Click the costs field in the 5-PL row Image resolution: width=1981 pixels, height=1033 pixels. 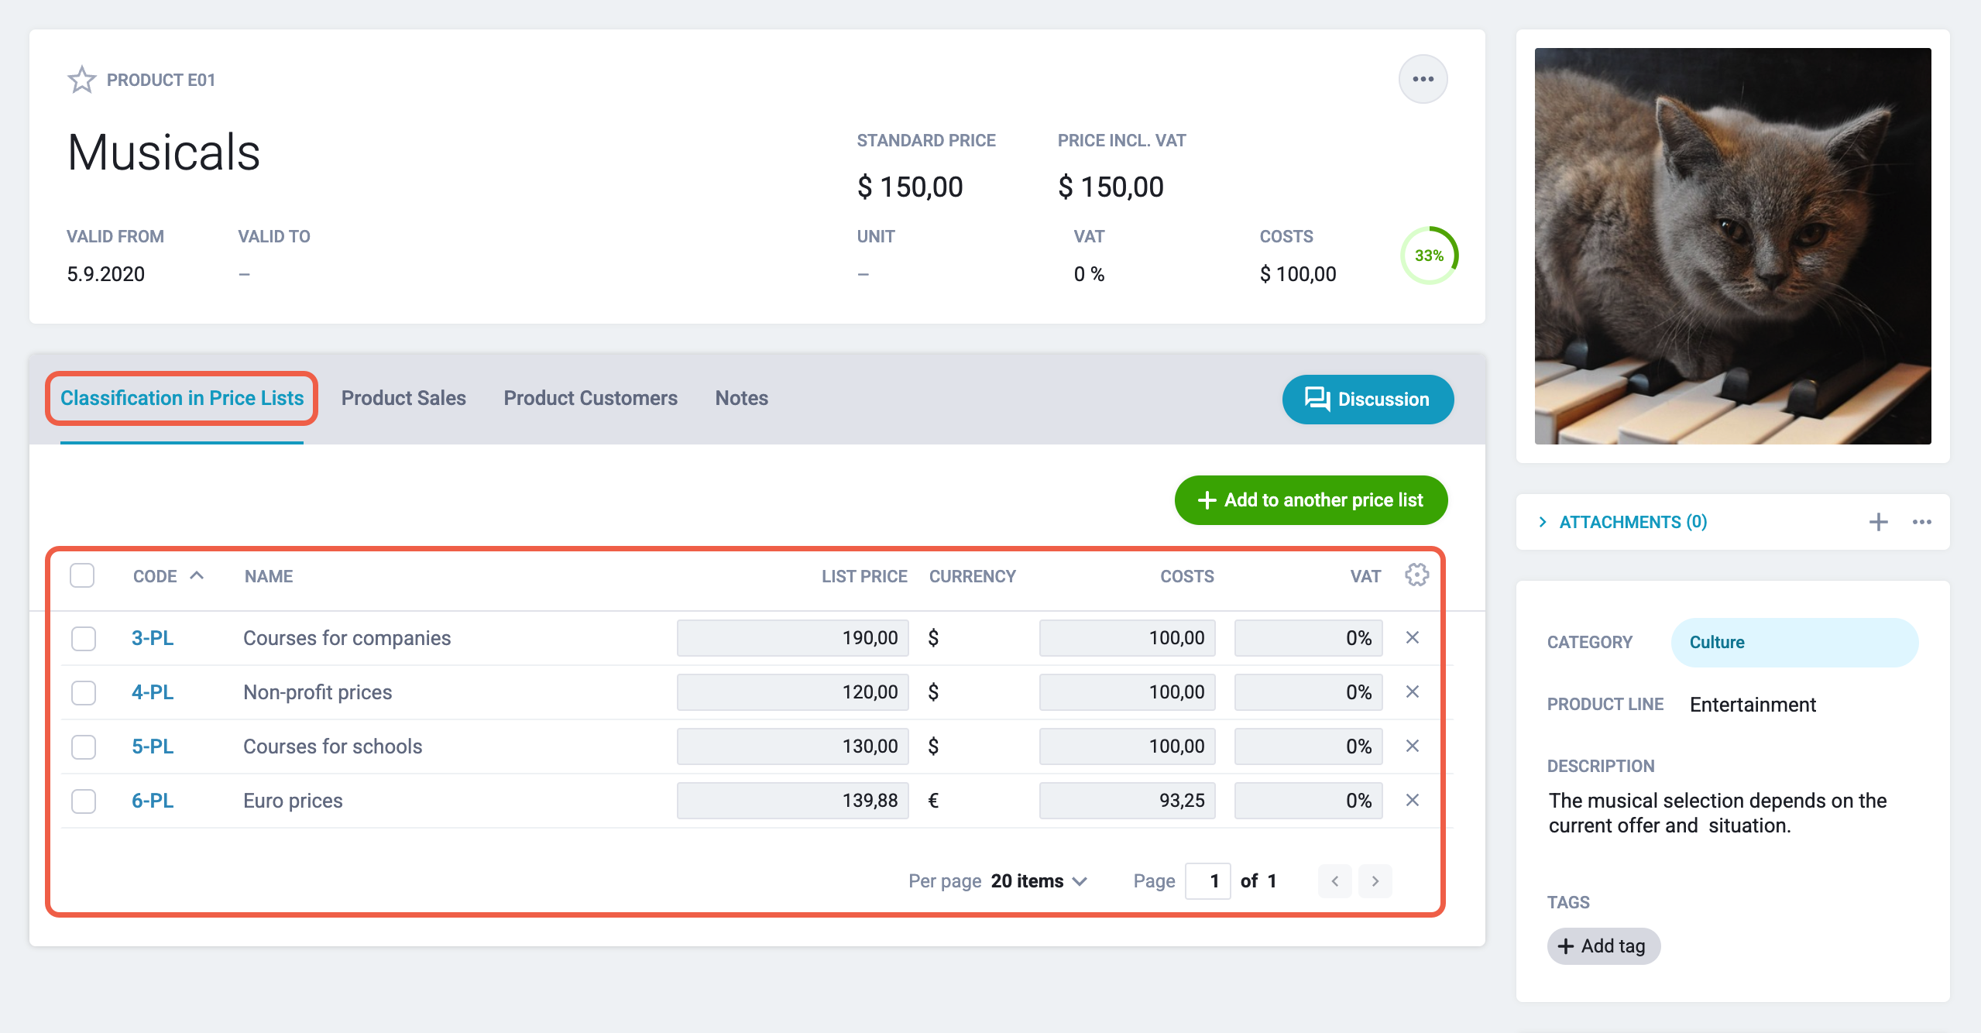click(x=1127, y=746)
